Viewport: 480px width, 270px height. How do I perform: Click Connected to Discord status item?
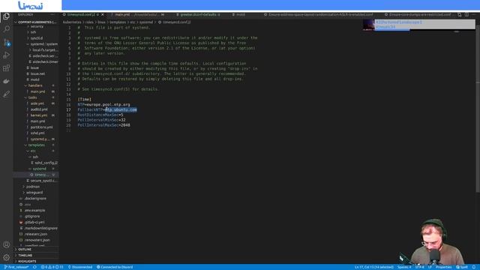click(115, 267)
